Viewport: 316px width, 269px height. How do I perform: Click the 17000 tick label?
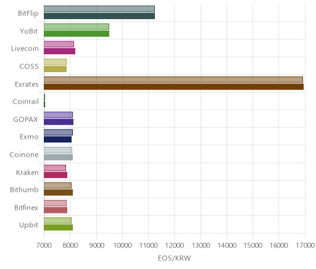305,246
